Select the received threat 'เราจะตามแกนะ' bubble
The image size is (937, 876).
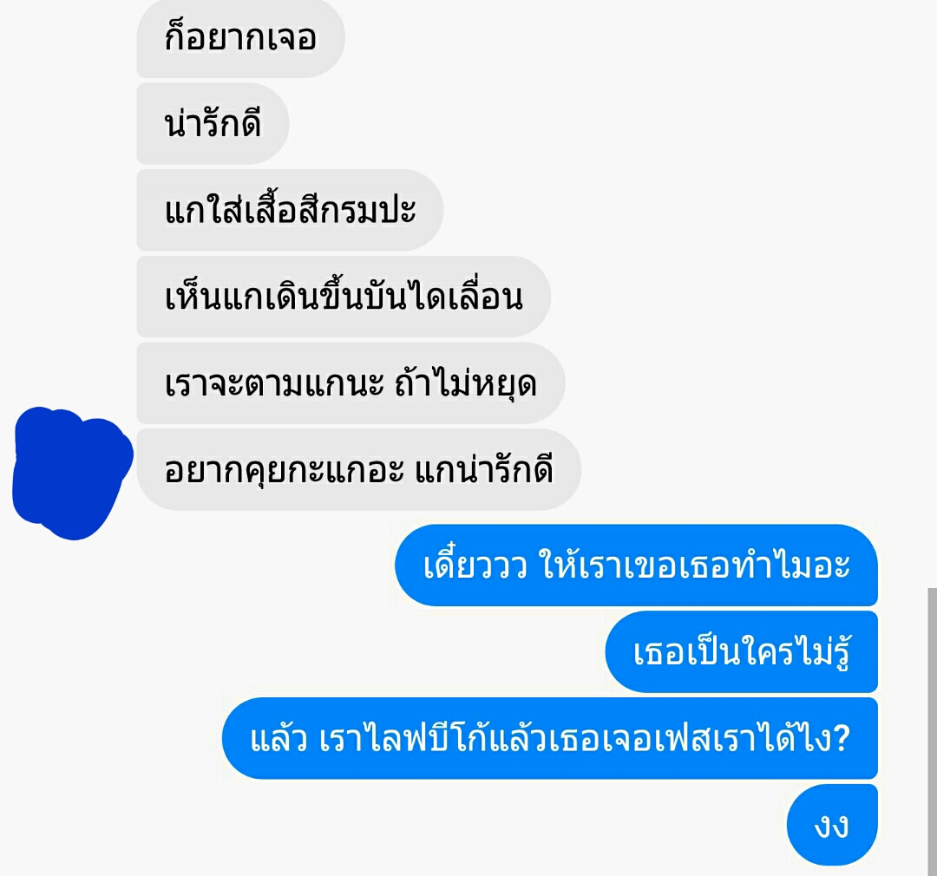(x=351, y=383)
